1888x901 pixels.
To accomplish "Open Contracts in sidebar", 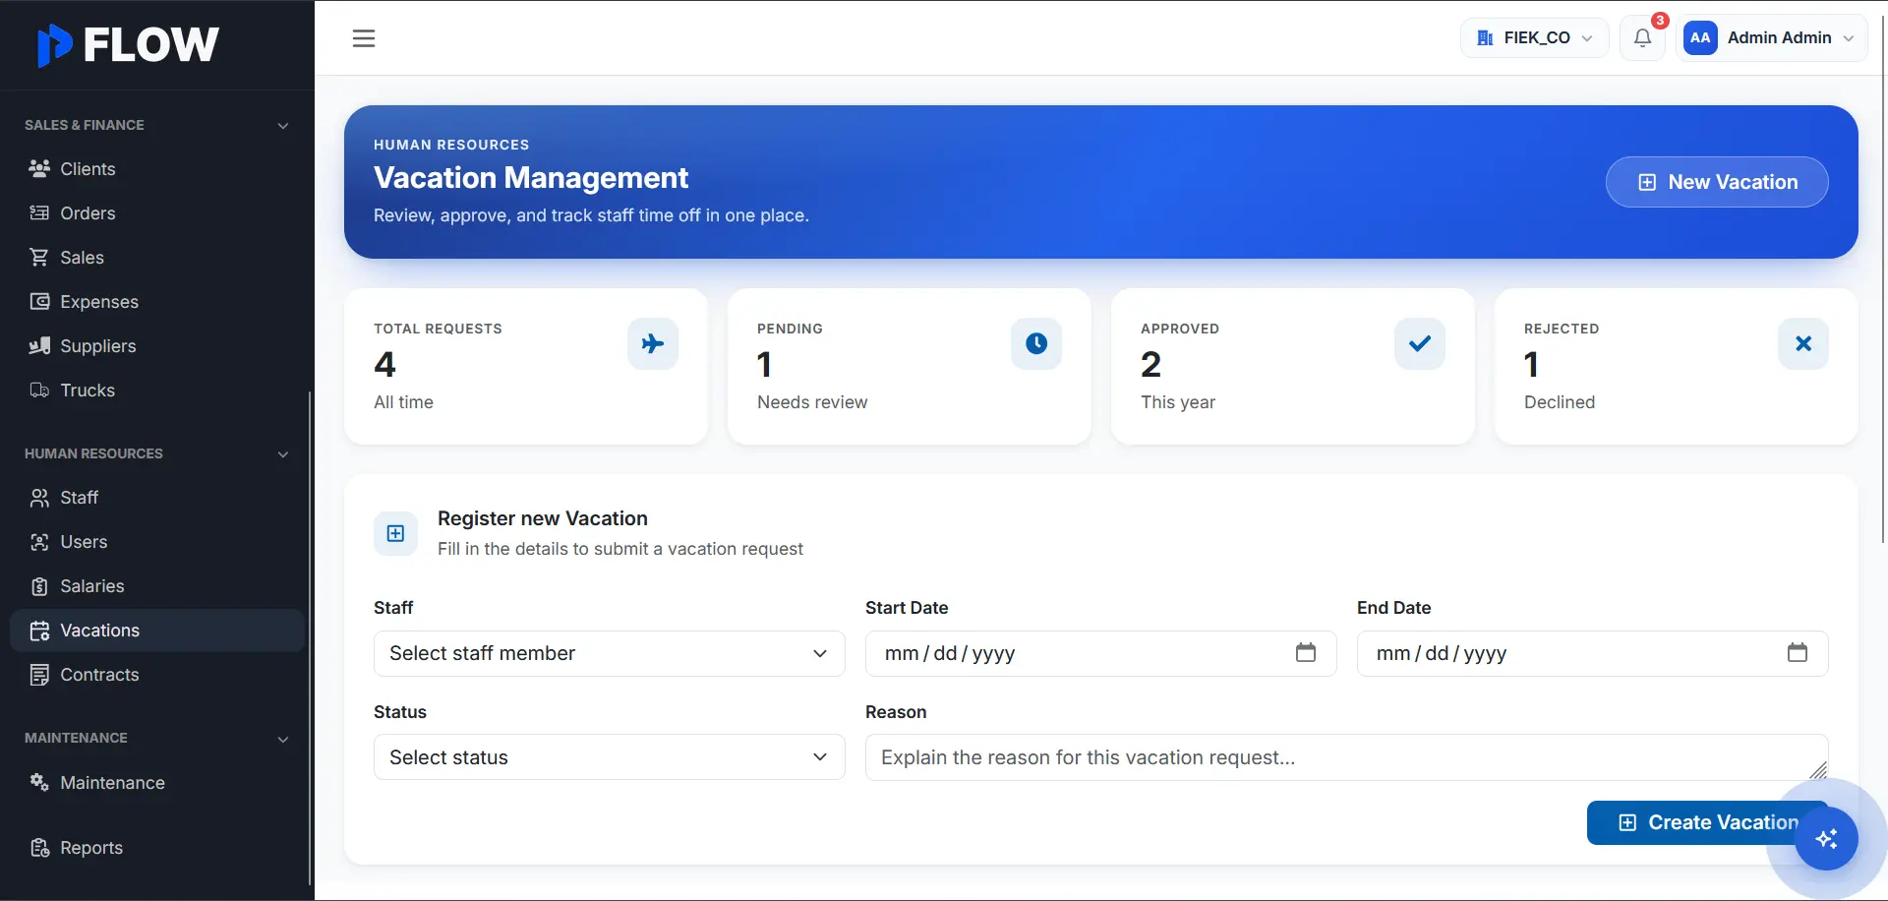I will 157,675.
